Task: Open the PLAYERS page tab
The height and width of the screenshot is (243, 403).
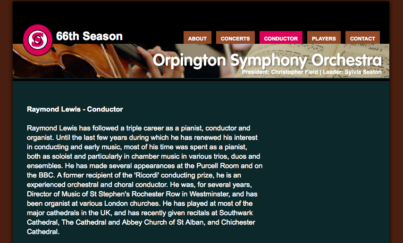Action: click(324, 38)
